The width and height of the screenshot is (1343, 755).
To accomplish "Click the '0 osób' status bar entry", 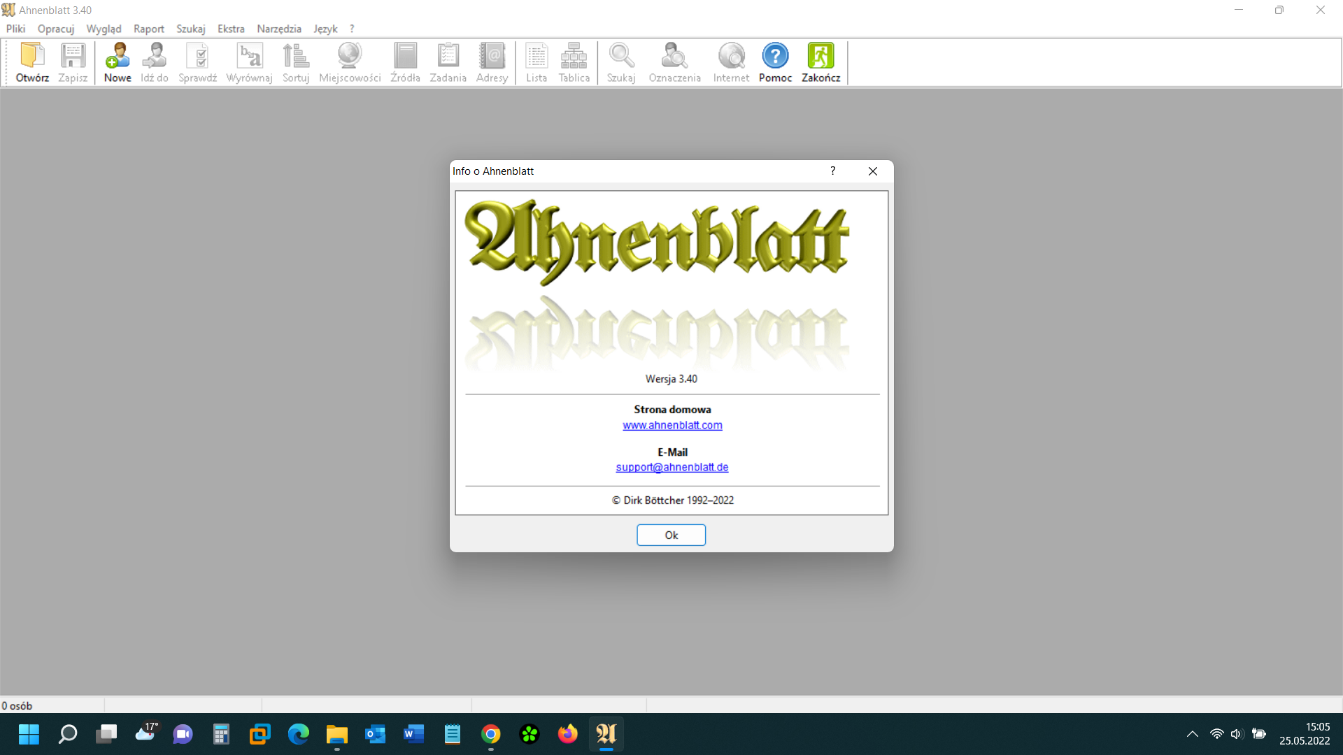I will [17, 705].
